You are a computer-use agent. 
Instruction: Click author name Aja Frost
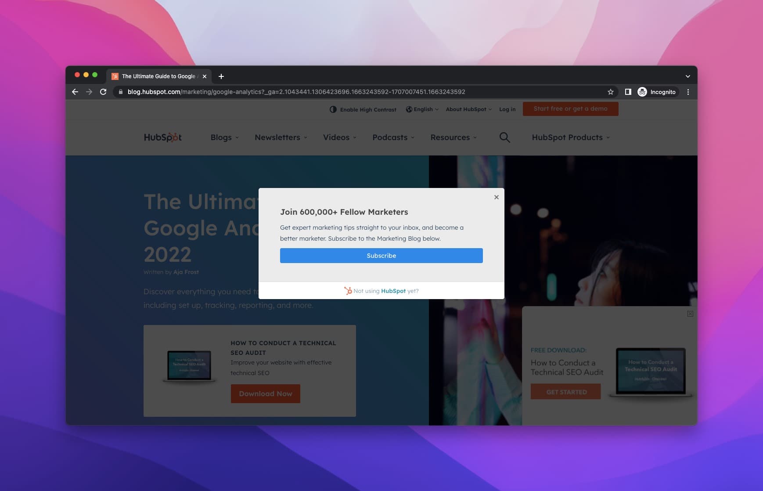[186, 272]
